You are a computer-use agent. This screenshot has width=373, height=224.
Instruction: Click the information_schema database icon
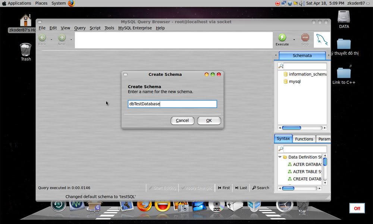(285, 74)
